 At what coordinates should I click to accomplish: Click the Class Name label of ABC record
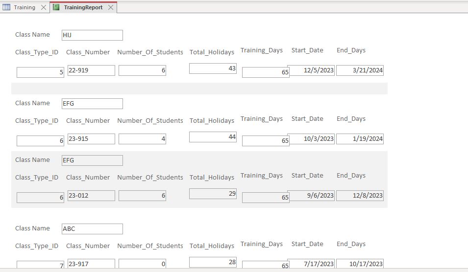[32, 228]
